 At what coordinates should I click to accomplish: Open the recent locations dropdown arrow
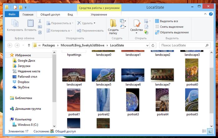[23, 45]
